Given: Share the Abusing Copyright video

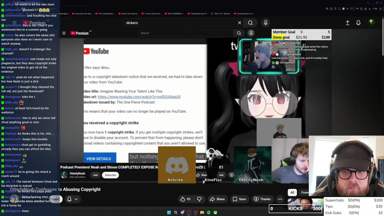Looking at the screenshot, I should [x=217, y=199].
